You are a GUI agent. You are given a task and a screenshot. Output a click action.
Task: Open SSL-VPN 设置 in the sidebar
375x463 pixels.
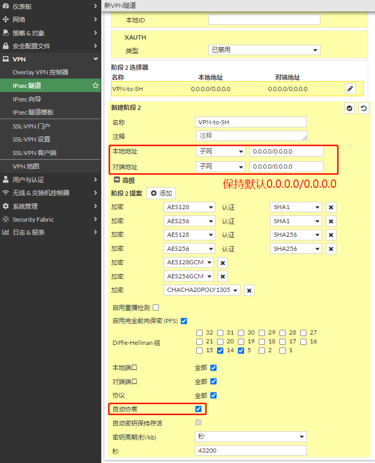click(x=32, y=139)
